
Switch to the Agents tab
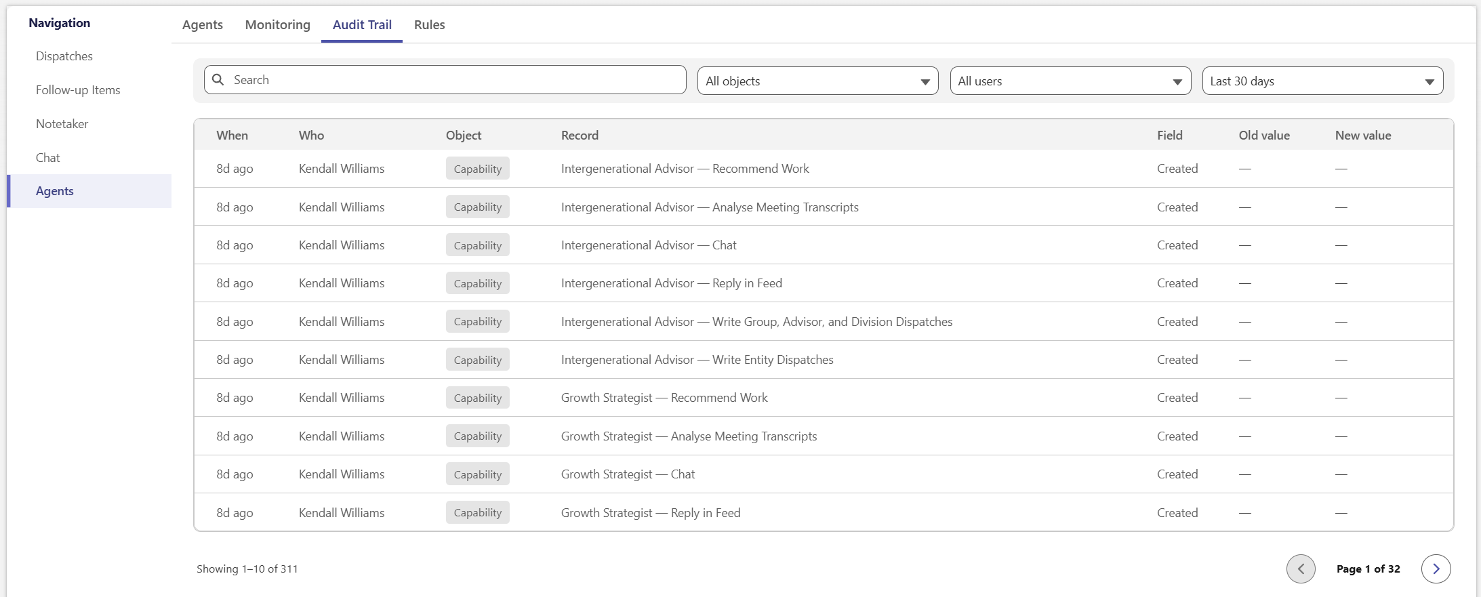coord(203,25)
